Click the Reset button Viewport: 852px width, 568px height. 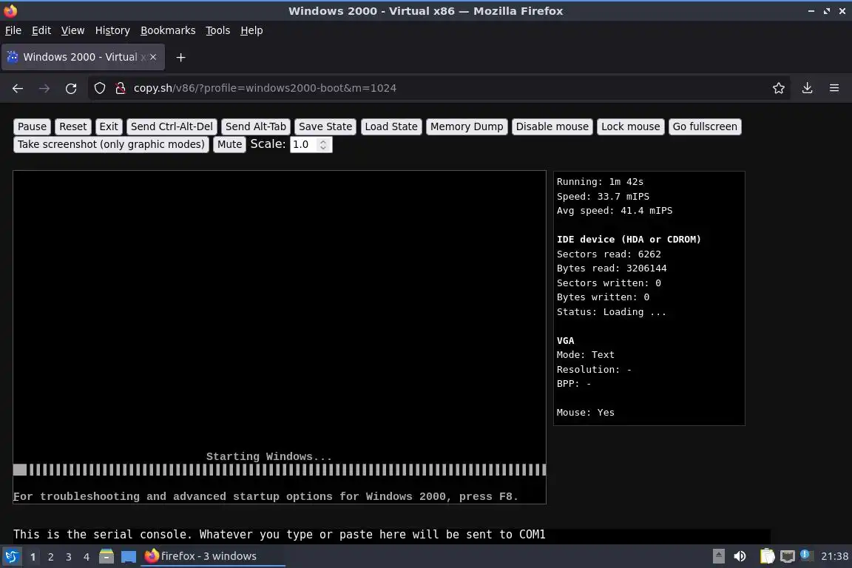click(x=72, y=126)
